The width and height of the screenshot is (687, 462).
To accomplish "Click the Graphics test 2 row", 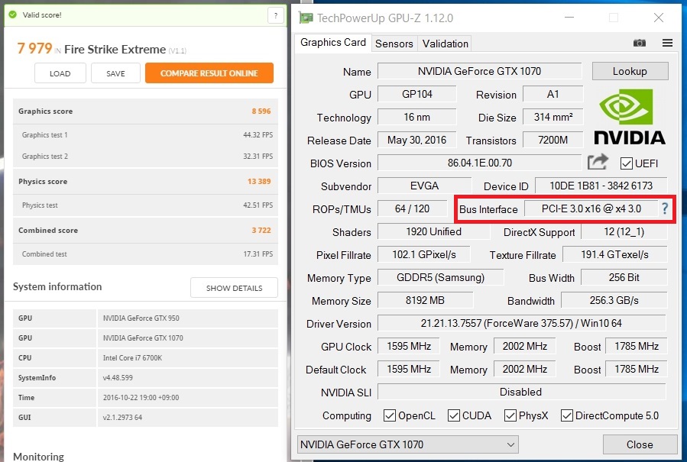I will click(x=145, y=157).
